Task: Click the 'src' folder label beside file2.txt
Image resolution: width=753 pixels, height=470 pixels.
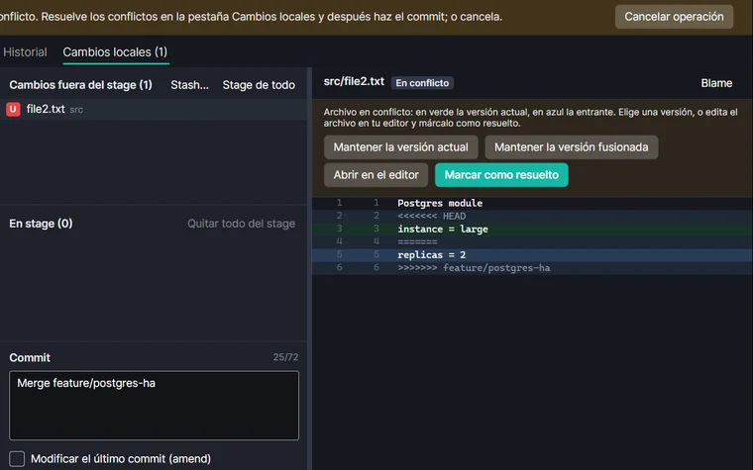Action: [x=76, y=110]
